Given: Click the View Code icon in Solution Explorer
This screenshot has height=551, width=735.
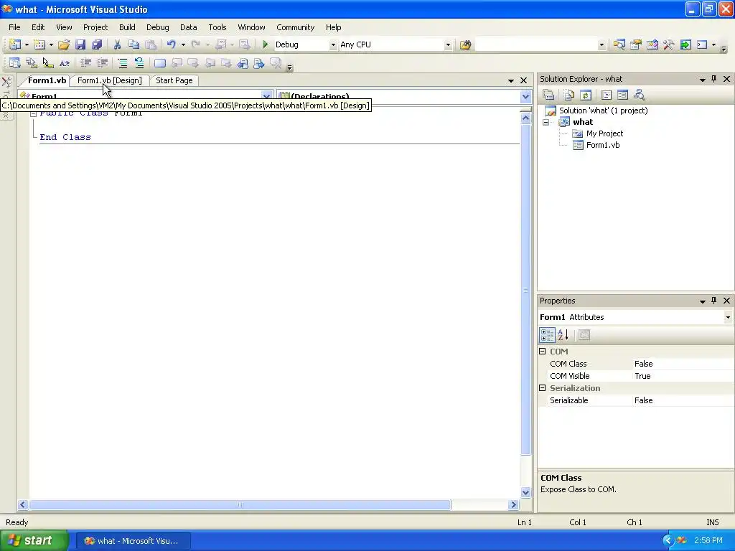Looking at the screenshot, I should tap(606, 95).
